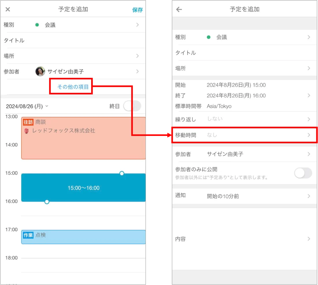This screenshot has width=318, height=285.
Task: Enable 参加者のみに公開 switch
Action: click(x=303, y=173)
